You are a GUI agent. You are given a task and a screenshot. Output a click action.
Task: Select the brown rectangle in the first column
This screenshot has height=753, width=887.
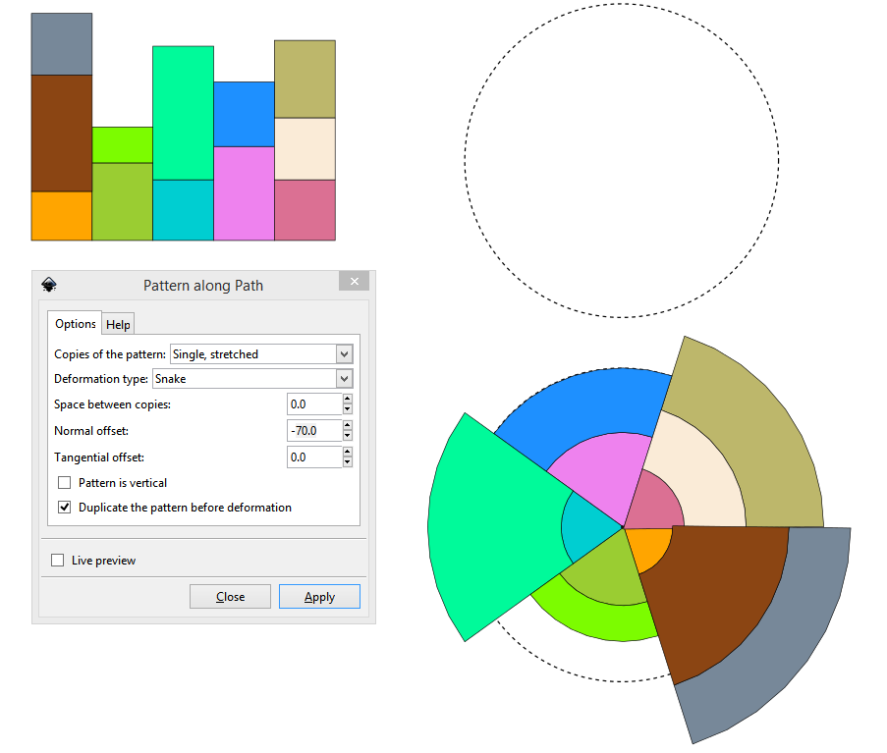tap(61, 133)
